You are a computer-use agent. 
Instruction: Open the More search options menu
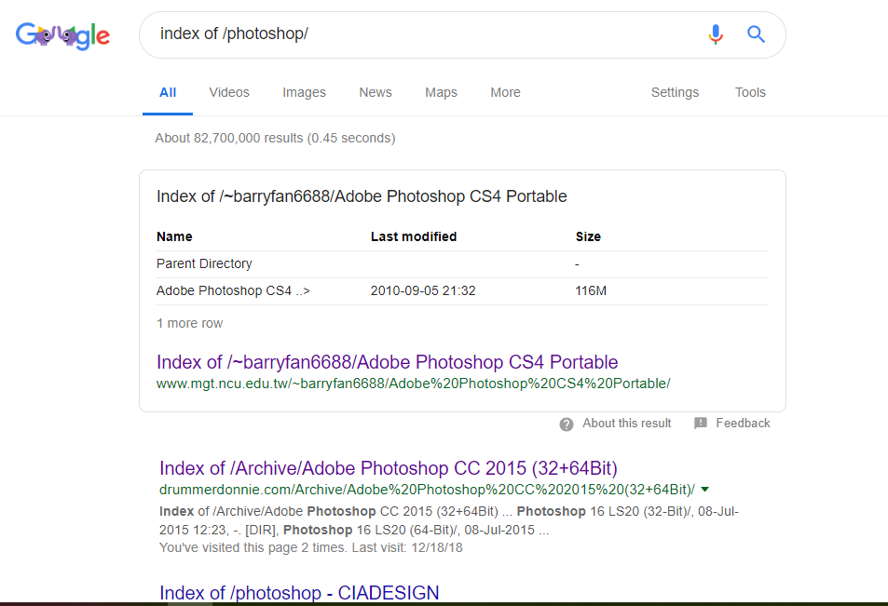pos(505,92)
